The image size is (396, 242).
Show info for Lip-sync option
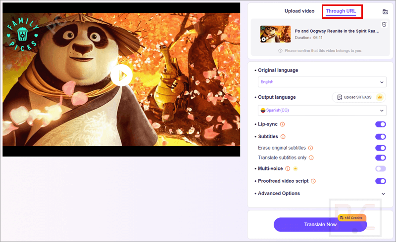click(282, 124)
